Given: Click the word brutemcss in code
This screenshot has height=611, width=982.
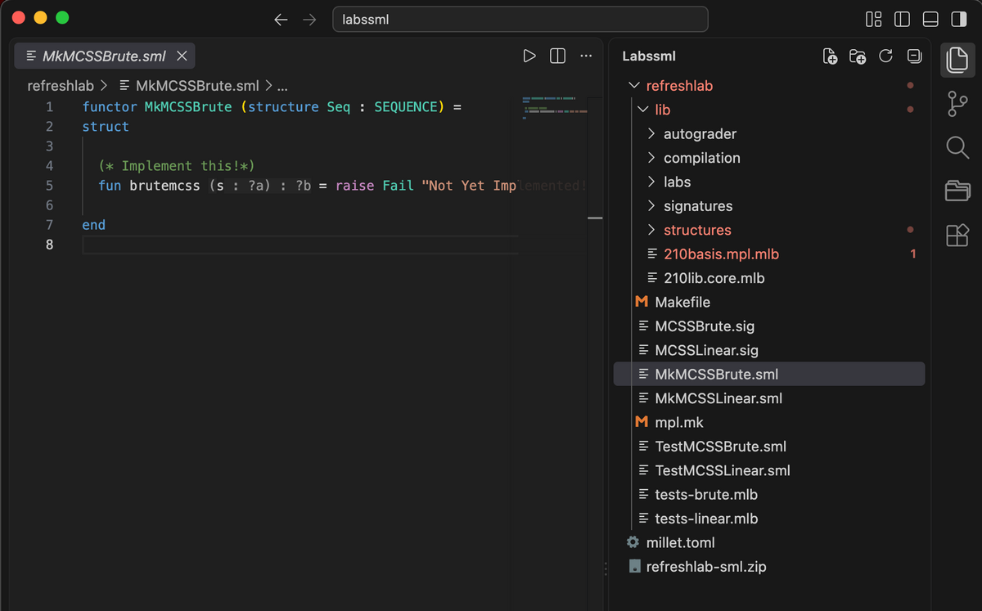Looking at the screenshot, I should tap(164, 186).
